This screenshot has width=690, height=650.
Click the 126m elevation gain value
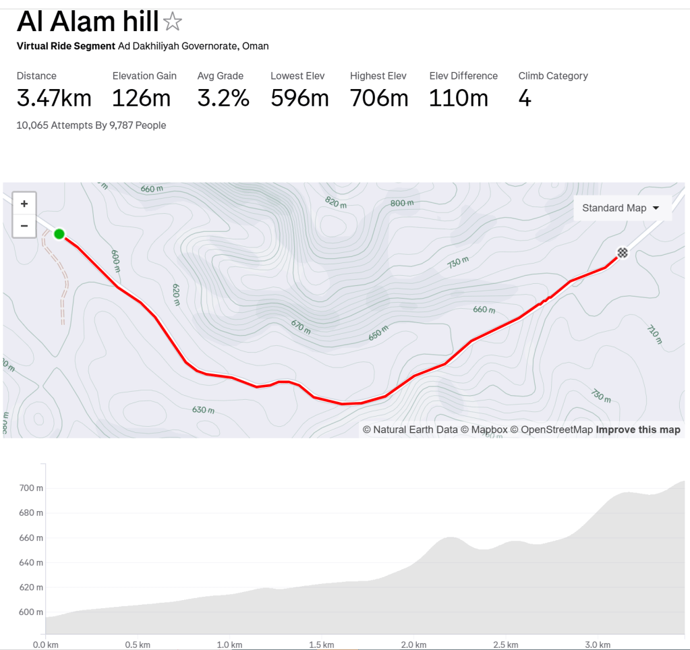click(x=141, y=98)
